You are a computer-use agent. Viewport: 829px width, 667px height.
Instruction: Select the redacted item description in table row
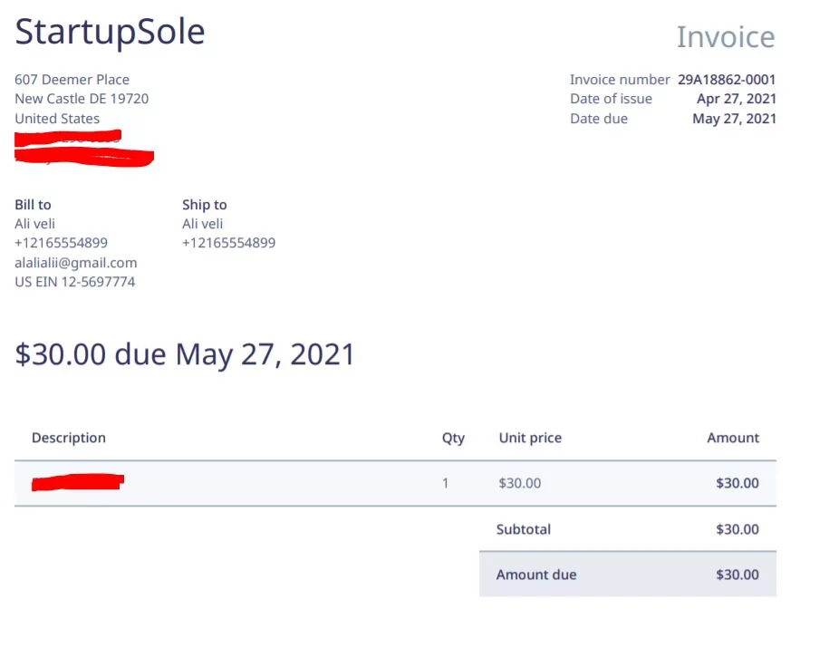click(77, 482)
